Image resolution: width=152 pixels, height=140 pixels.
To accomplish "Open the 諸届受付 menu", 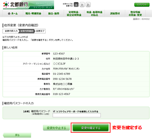I will pyautogui.click(x=115, y=14).
